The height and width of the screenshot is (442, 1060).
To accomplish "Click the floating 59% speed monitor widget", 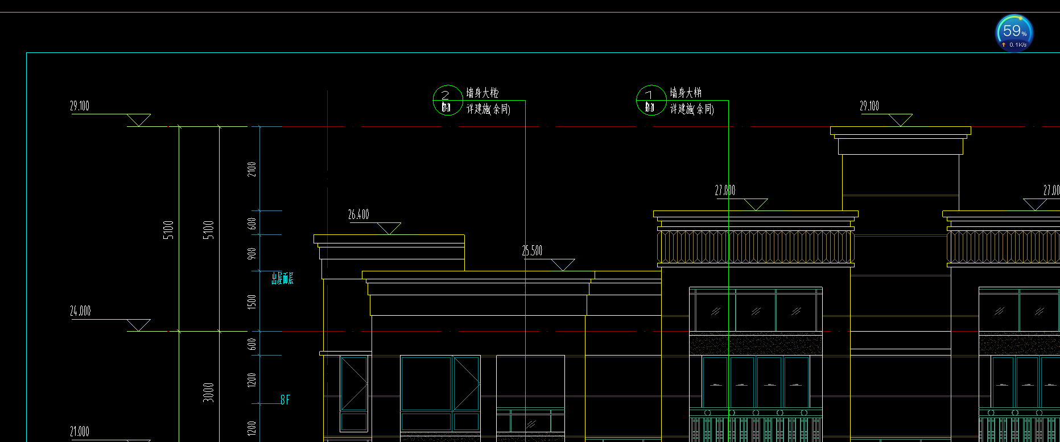I will (x=1014, y=32).
